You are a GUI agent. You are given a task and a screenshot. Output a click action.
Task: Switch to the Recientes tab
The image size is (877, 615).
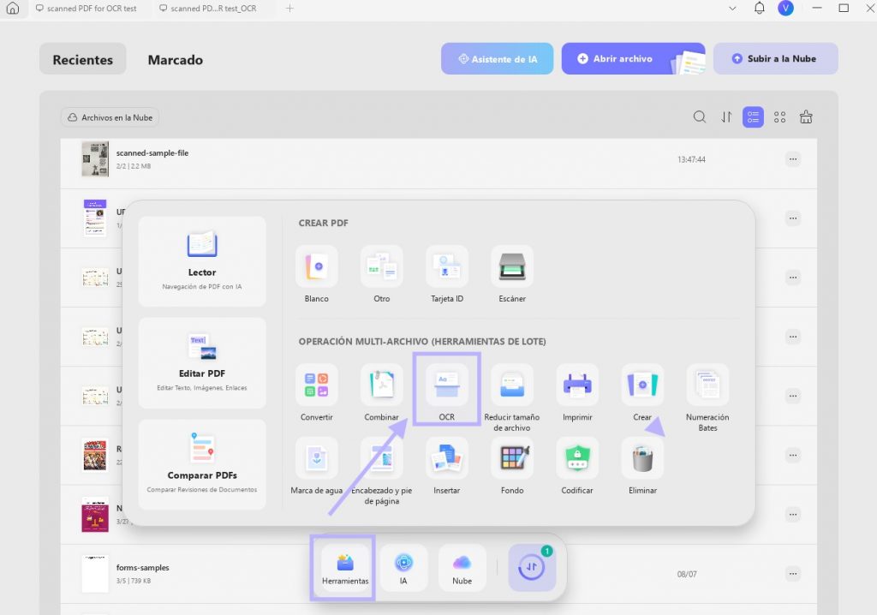(83, 59)
